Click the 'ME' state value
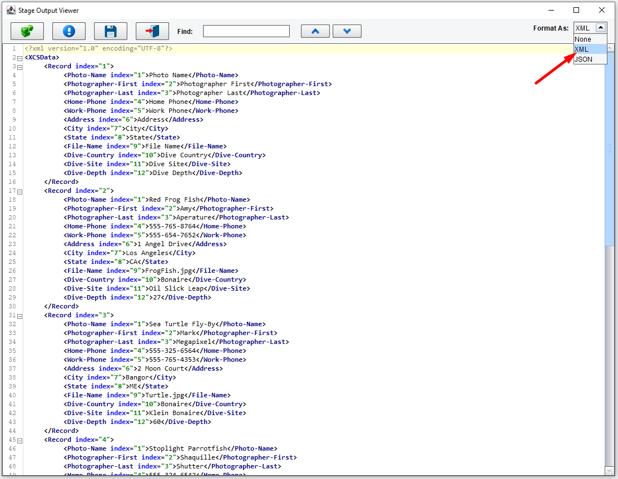Viewport: 618px width, 479px height. coord(134,387)
